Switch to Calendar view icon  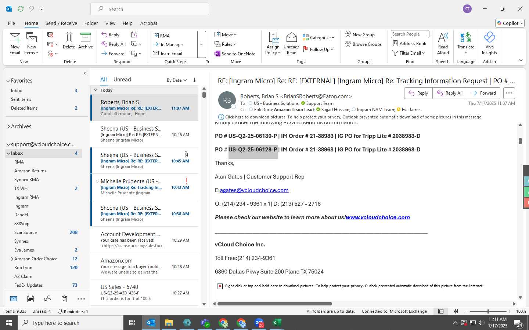[30, 299]
